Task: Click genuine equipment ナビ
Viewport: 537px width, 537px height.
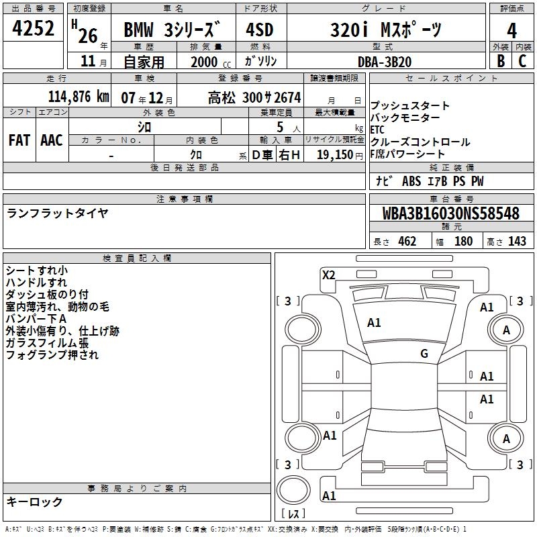Action: [x=383, y=181]
